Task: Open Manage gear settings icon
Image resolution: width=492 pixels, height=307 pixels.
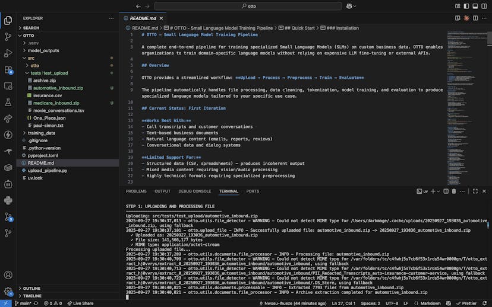Action: [x=8, y=292]
